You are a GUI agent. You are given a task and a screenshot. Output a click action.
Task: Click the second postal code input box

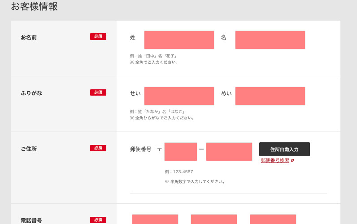[x=229, y=152]
